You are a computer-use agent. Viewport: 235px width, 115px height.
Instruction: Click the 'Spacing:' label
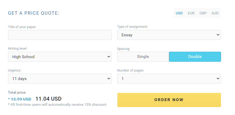tap(124, 49)
